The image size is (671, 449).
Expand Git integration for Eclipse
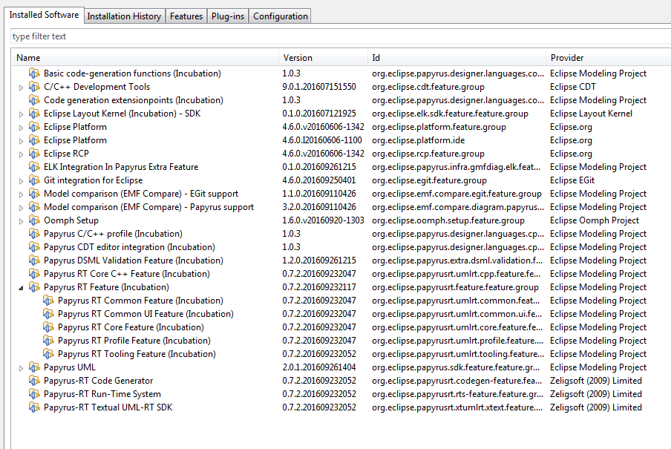pos(21,181)
